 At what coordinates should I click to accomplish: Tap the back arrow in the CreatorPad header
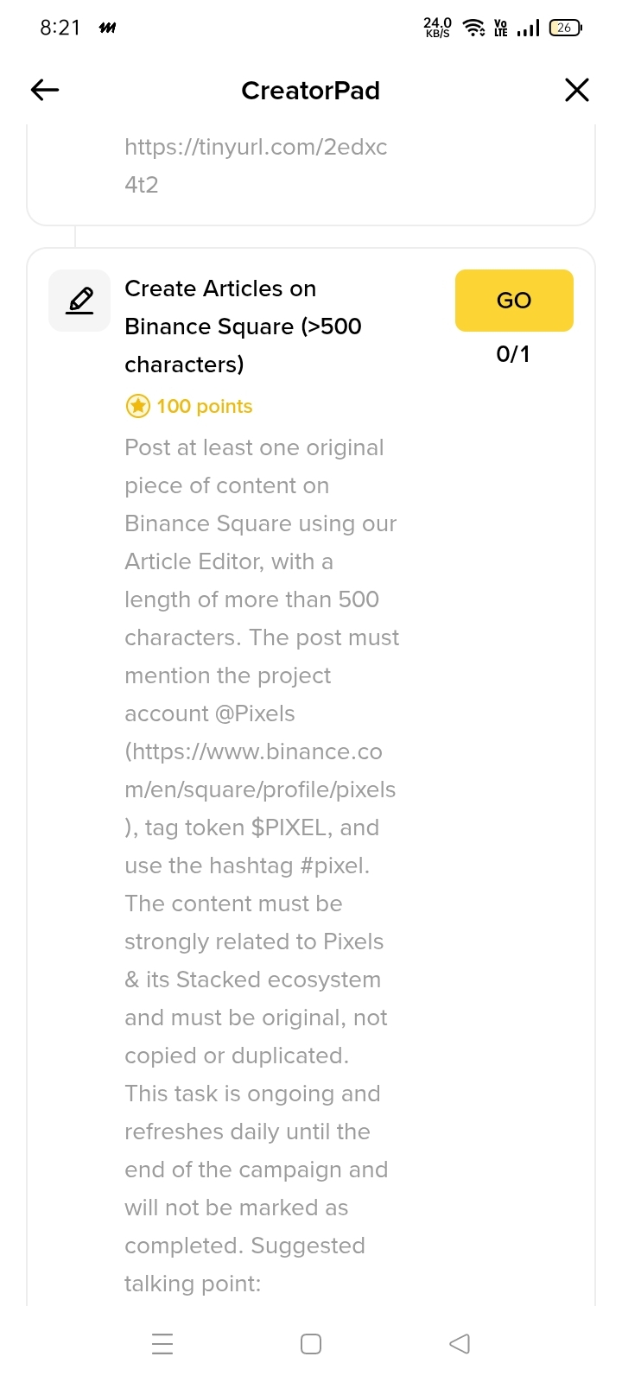[45, 90]
